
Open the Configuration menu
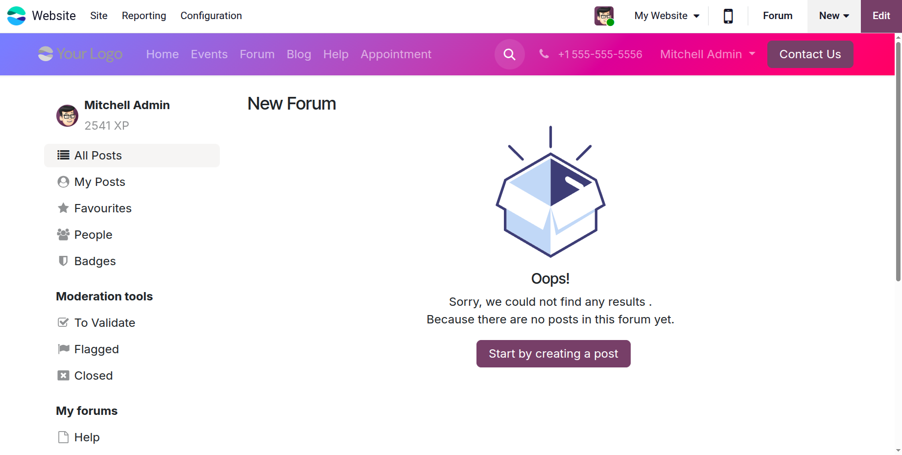coord(211,16)
